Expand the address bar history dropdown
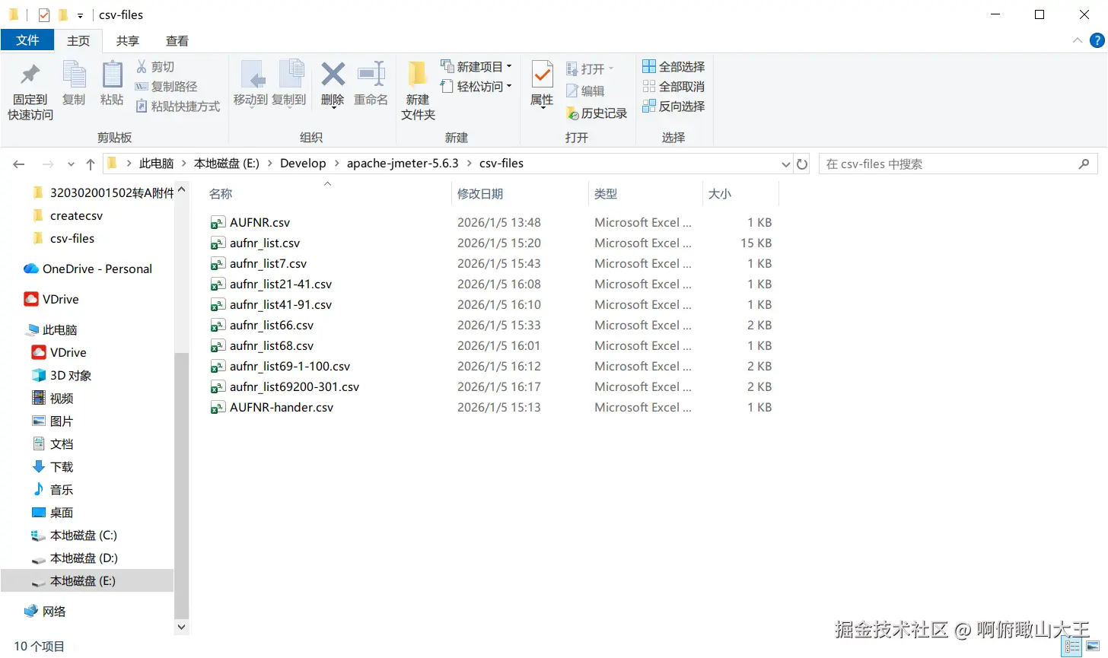The width and height of the screenshot is (1108, 658). 786,164
